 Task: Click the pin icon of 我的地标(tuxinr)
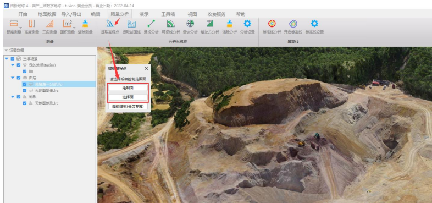click(25, 65)
